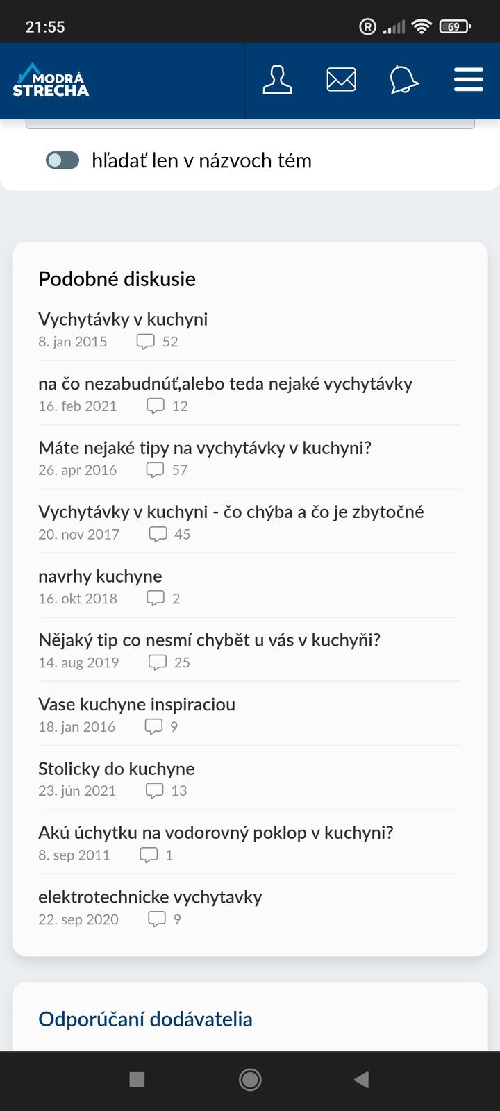Viewport: 500px width, 1111px height.
Task: Open the "čo chýba a čo je zbytočné" discussion
Action: point(231,512)
